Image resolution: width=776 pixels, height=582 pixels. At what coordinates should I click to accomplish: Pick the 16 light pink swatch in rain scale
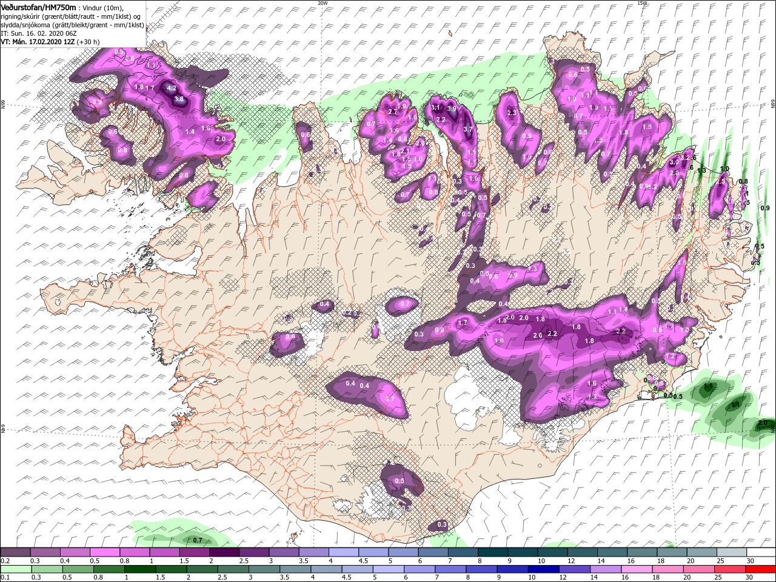[637, 569]
